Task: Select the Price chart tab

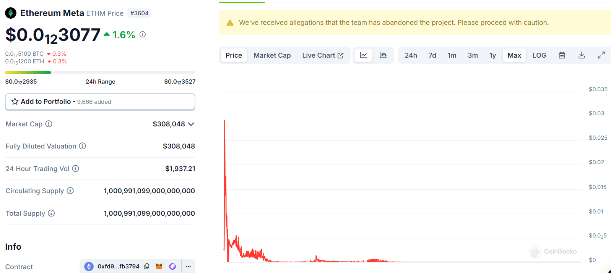Action: [234, 55]
